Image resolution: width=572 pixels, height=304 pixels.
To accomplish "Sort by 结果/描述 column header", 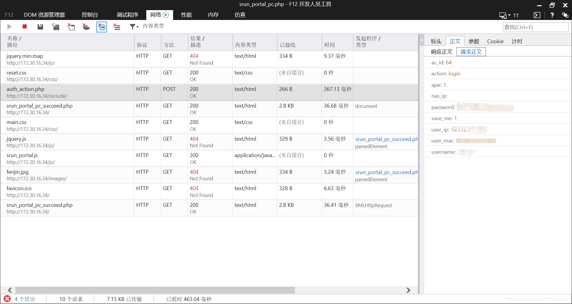I will pyautogui.click(x=210, y=42).
